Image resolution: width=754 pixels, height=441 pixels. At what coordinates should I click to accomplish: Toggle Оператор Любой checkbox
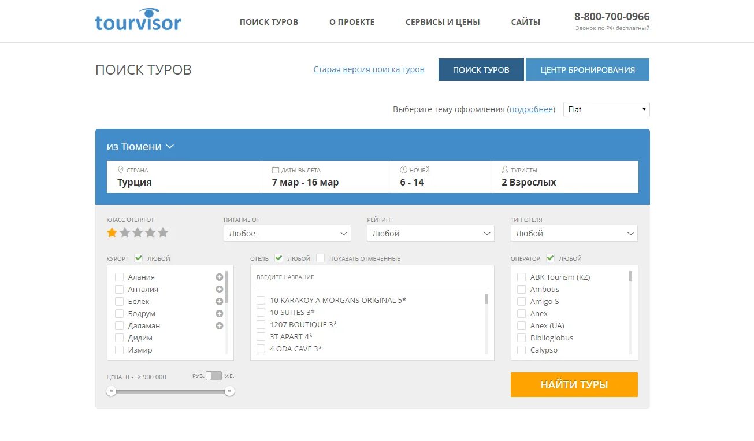click(550, 258)
